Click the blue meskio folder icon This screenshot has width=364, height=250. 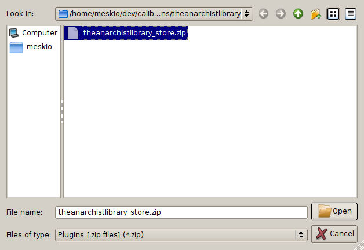click(16, 47)
